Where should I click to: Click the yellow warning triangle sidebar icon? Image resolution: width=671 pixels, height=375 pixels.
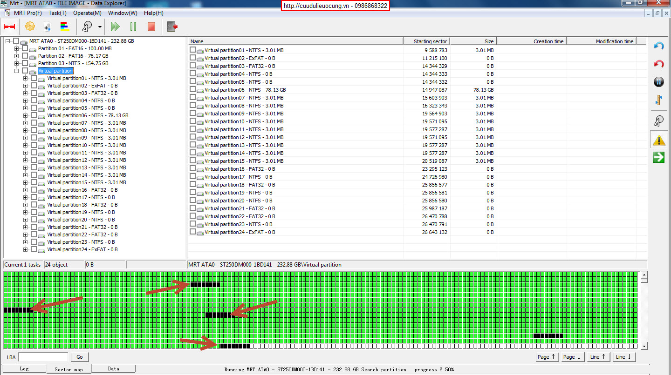pos(658,140)
